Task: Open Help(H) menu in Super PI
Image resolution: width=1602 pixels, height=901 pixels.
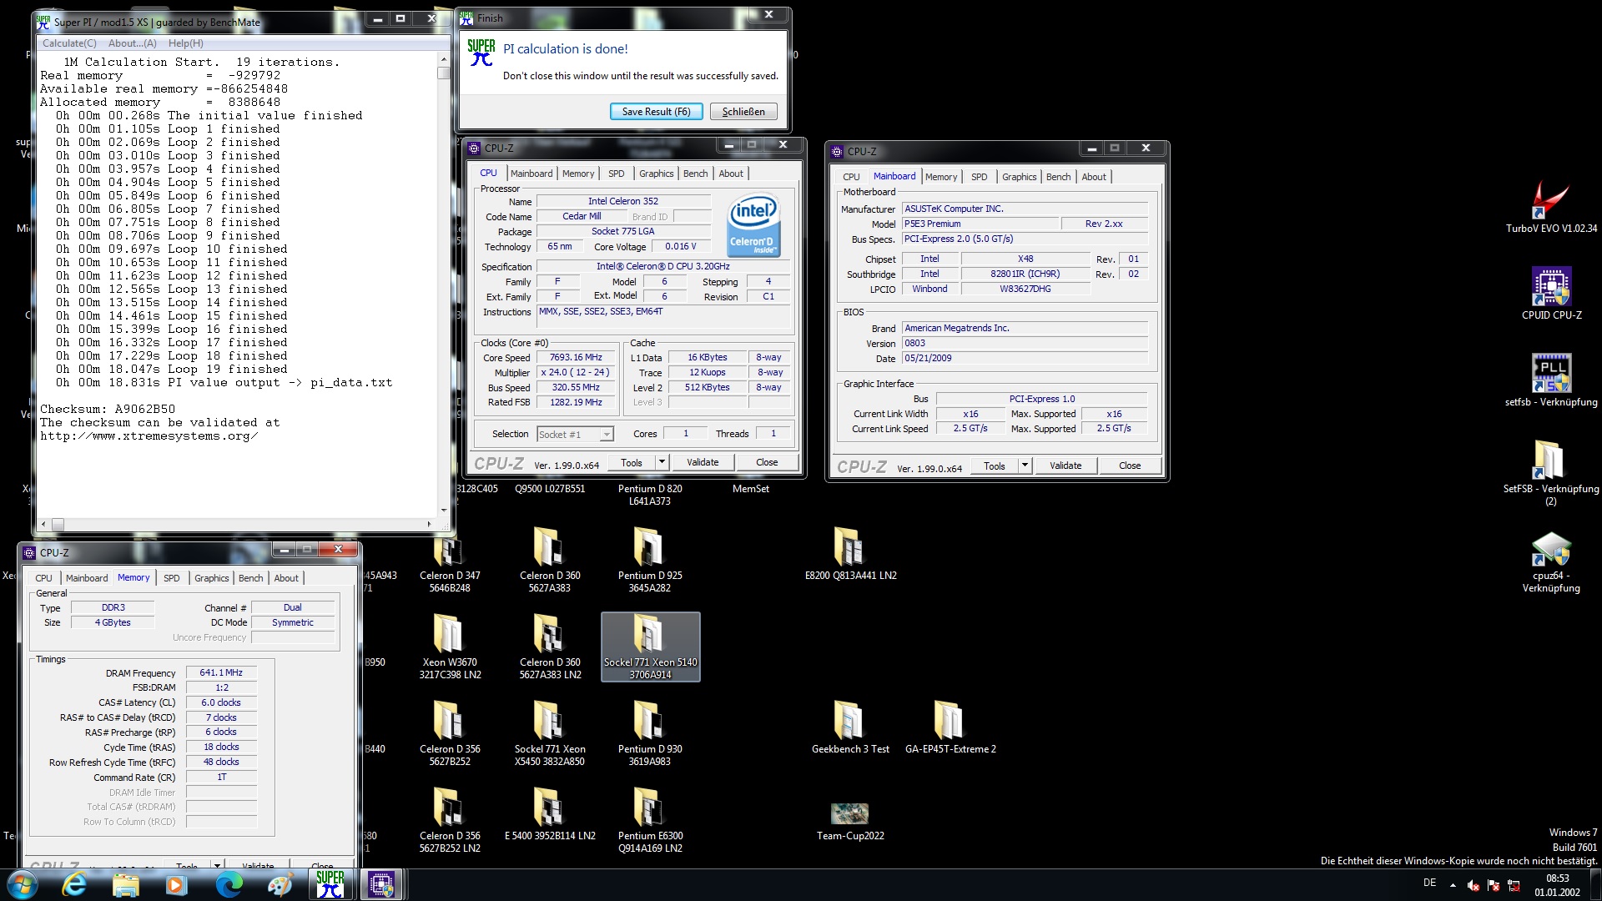Action: (x=185, y=43)
